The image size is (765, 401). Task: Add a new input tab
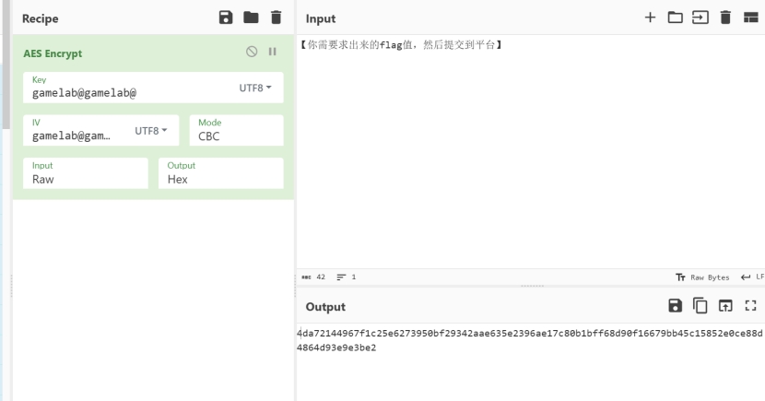click(650, 18)
